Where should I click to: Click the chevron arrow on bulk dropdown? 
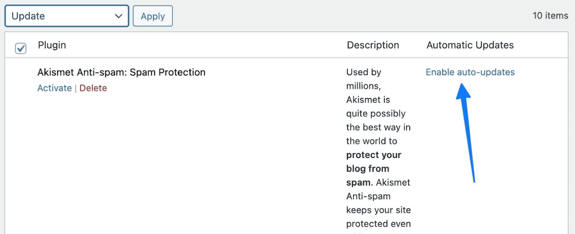click(x=119, y=16)
